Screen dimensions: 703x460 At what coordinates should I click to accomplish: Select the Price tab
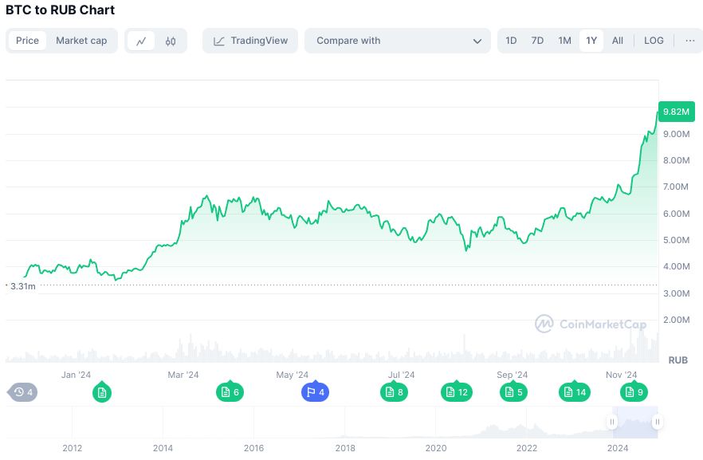point(27,41)
